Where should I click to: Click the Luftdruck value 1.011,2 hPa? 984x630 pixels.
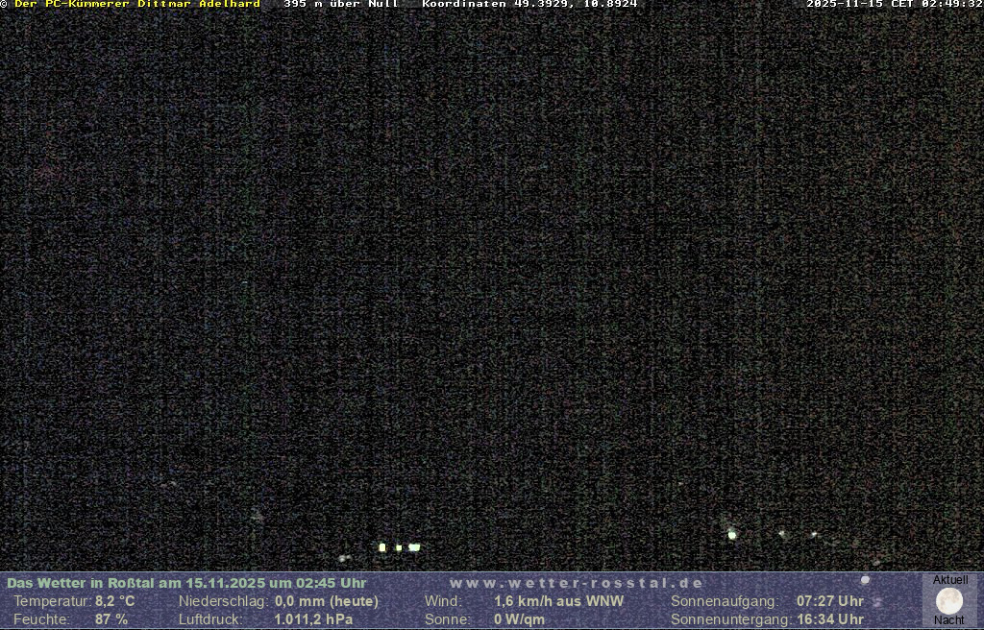313,619
